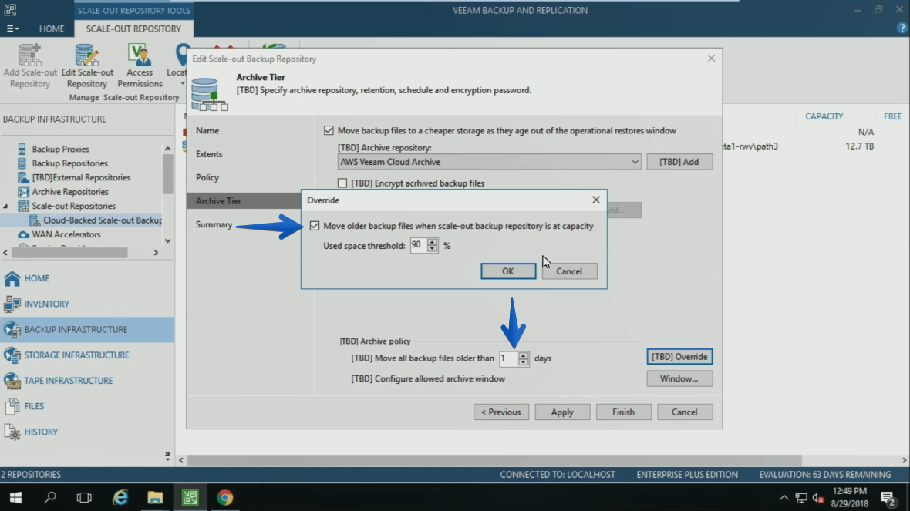Open taskbar Search icon

click(x=50, y=498)
